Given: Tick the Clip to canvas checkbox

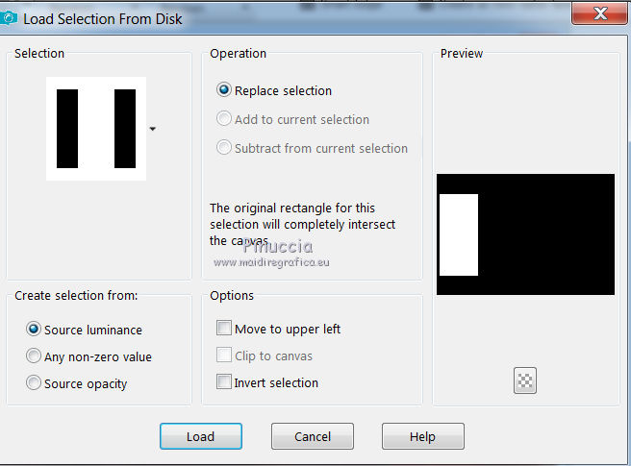Looking at the screenshot, I should (224, 356).
